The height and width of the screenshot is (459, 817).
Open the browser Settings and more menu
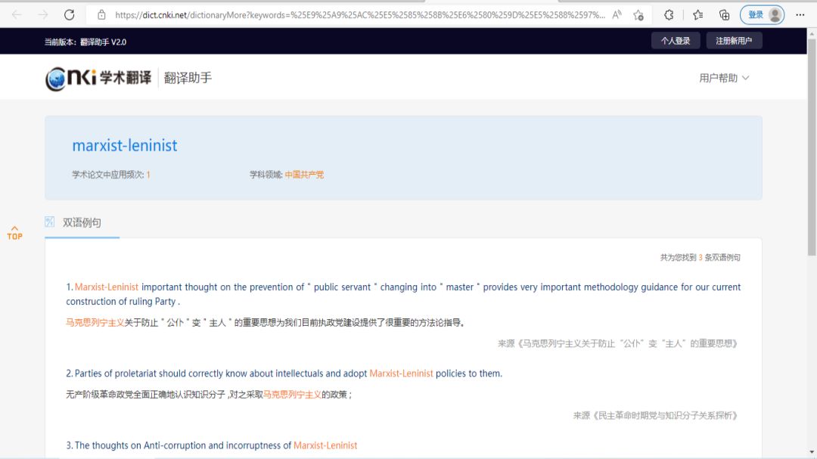click(800, 14)
